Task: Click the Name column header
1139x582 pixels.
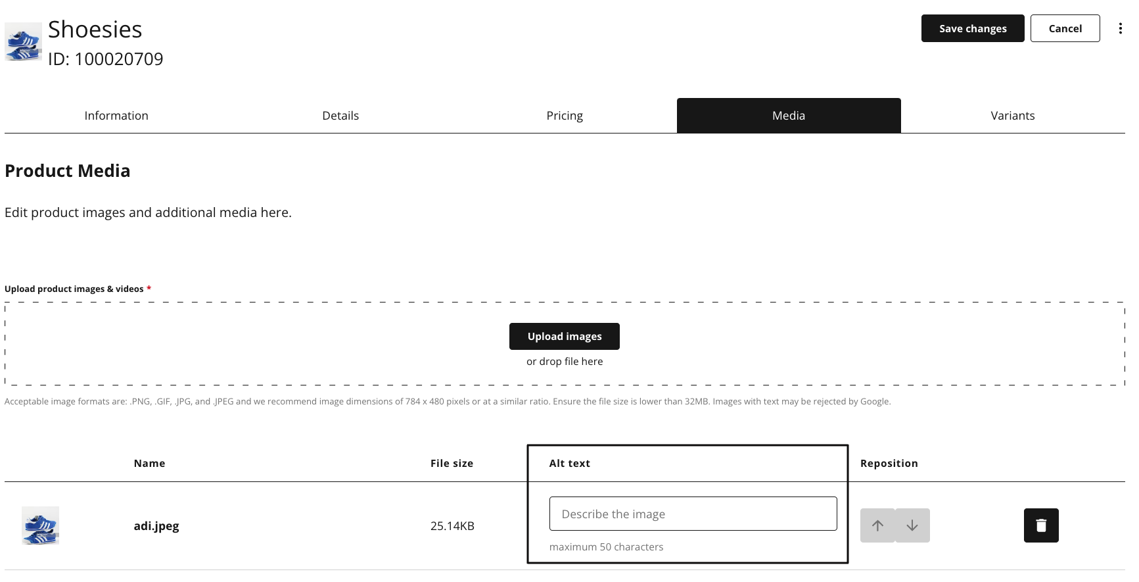Action: [x=149, y=463]
